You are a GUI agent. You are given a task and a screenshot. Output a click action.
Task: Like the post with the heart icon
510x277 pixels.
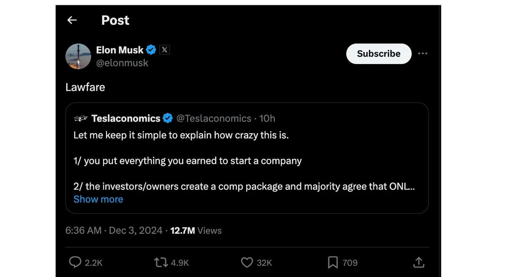247,262
